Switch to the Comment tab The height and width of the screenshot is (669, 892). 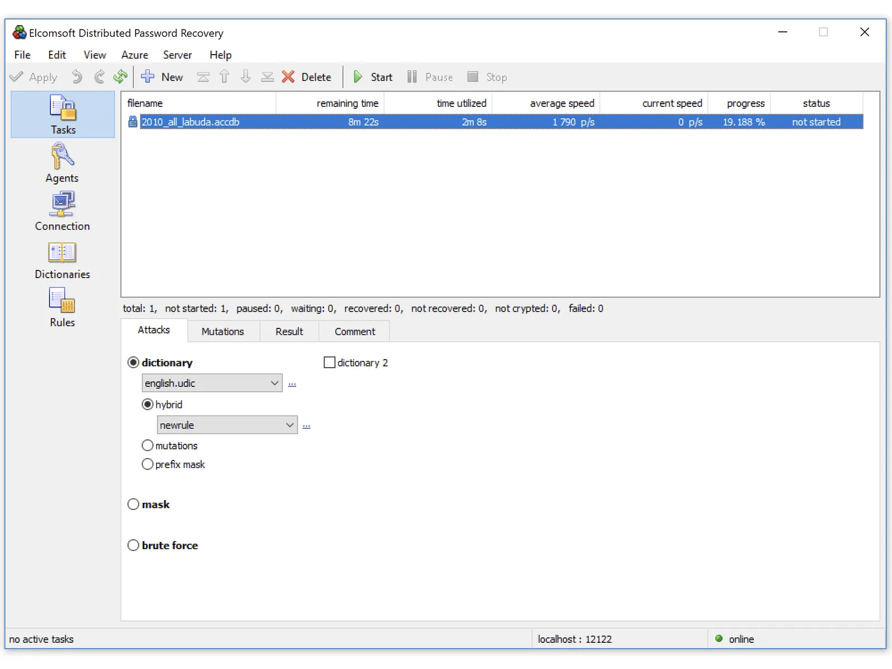pyautogui.click(x=355, y=332)
